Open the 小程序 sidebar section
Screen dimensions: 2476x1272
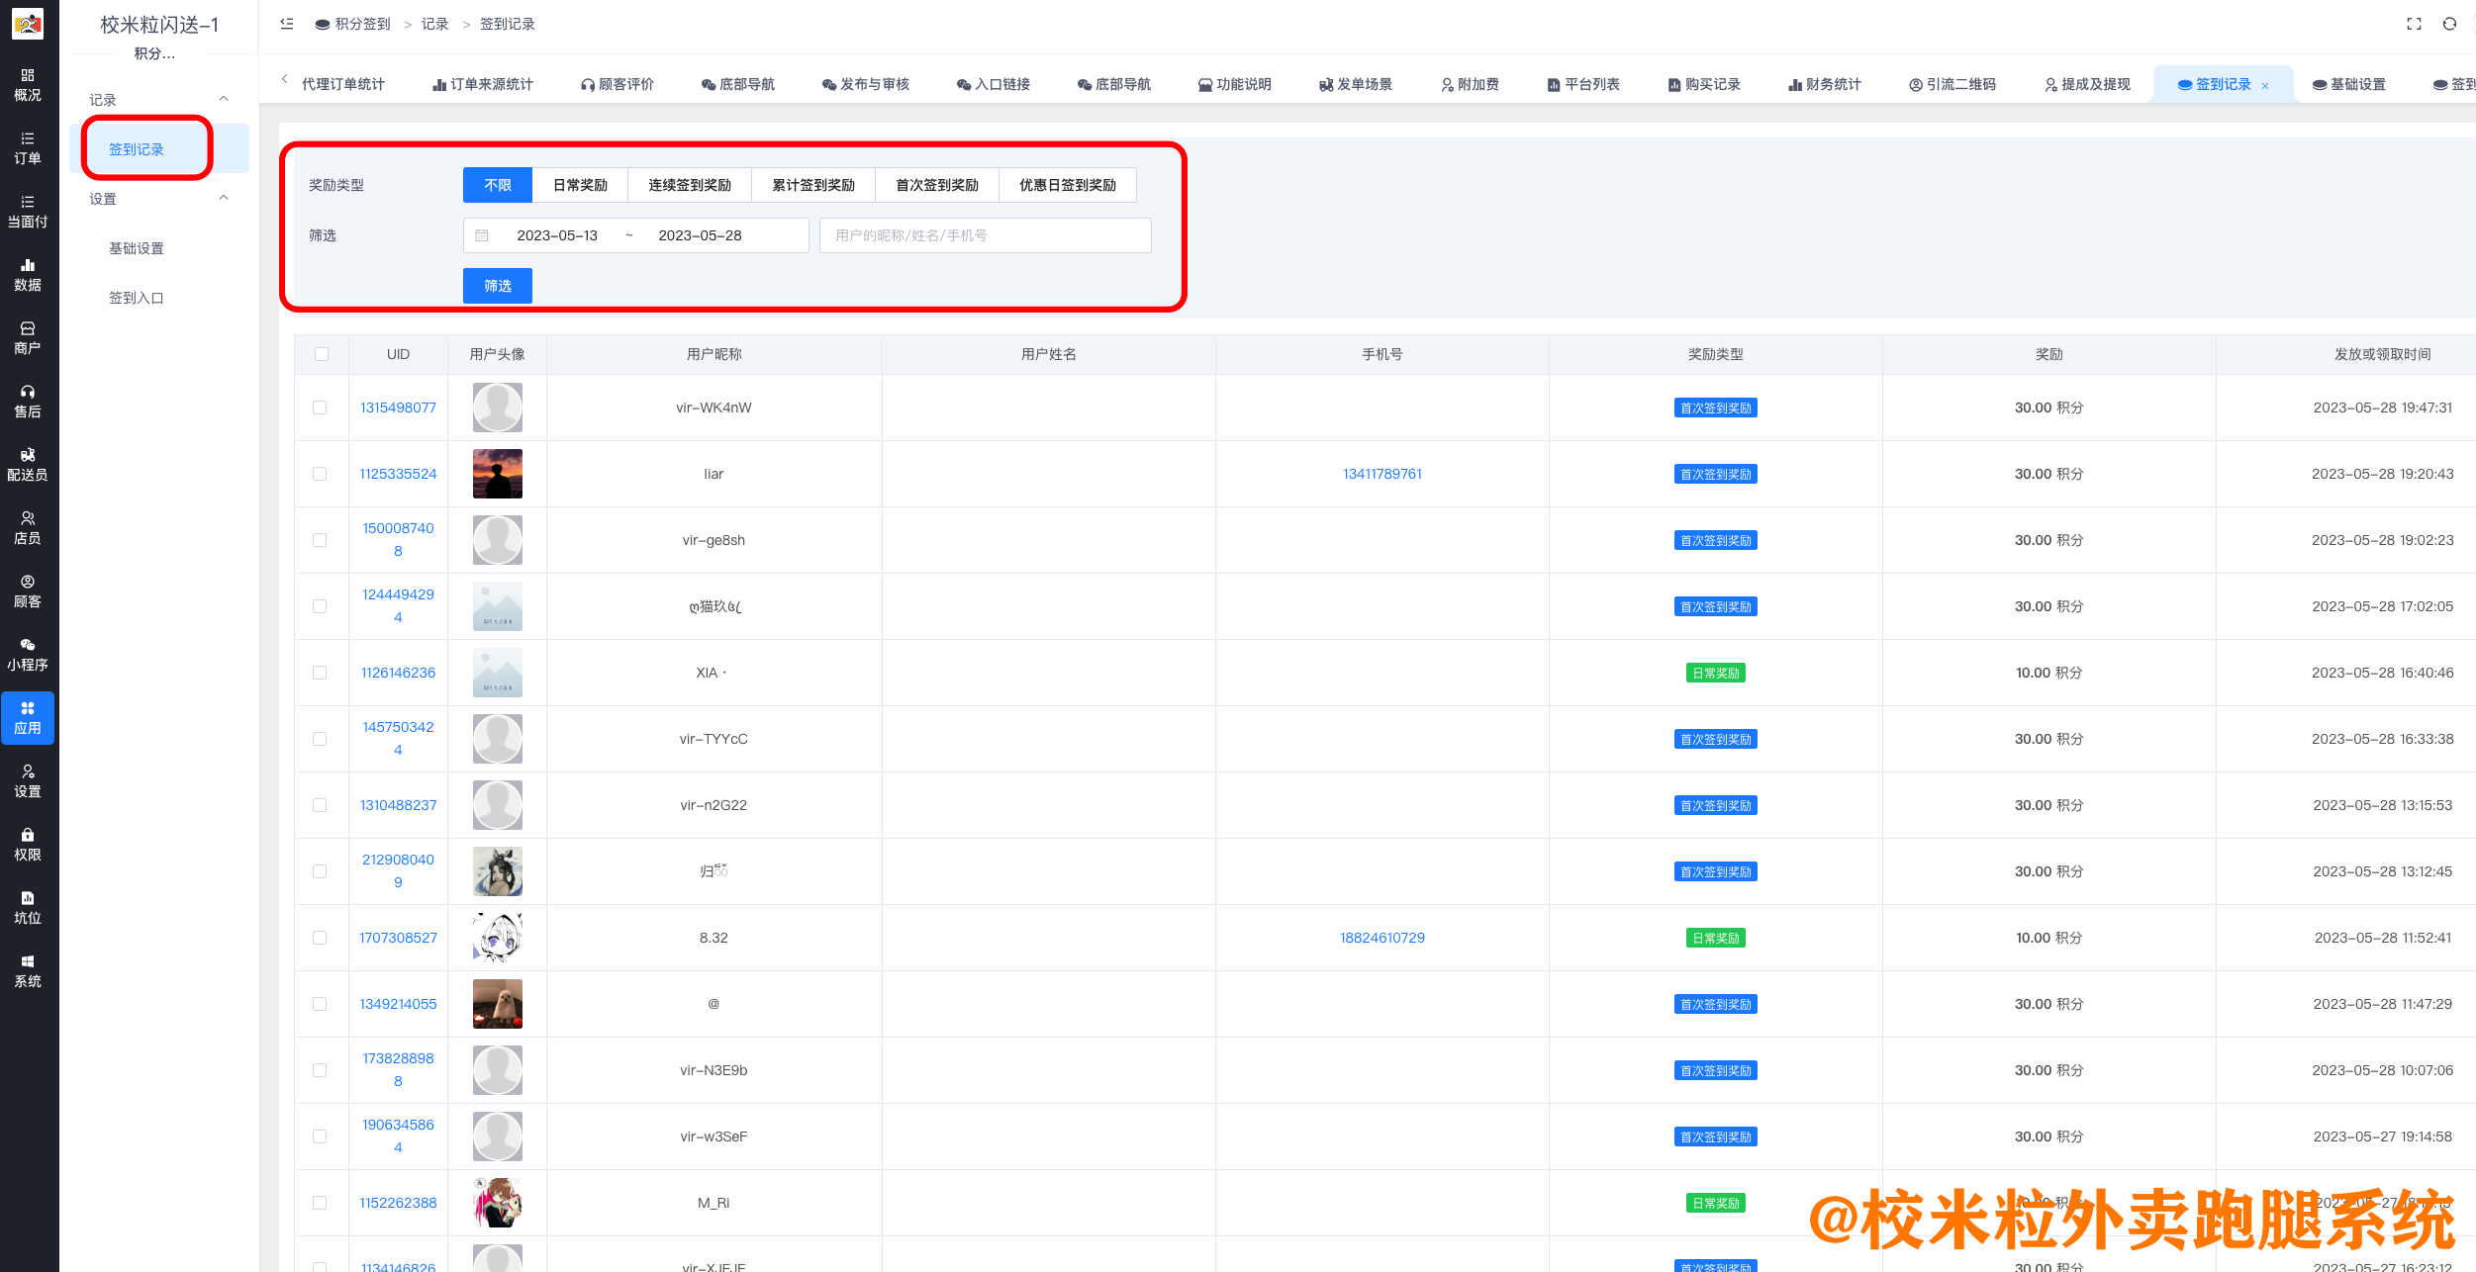click(28, 655)
